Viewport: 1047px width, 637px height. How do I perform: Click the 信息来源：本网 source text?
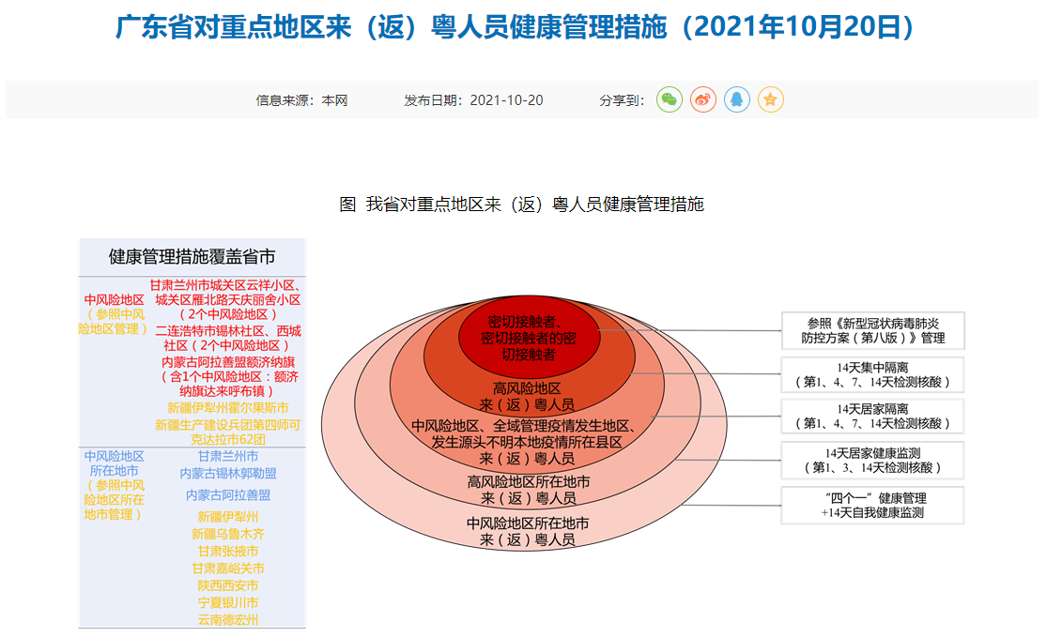tap(301, 100)
